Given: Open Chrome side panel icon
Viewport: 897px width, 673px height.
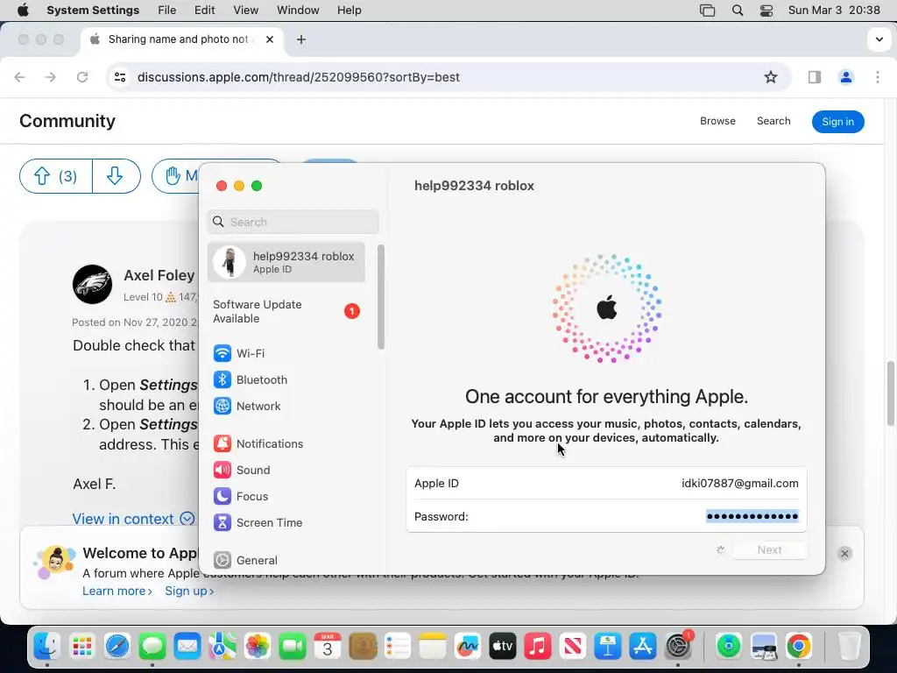Looking at the screenshot, I should click(815, 77).
